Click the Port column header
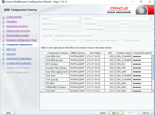The width and height of the screenshot is (155, 116). tap(110, 53)
